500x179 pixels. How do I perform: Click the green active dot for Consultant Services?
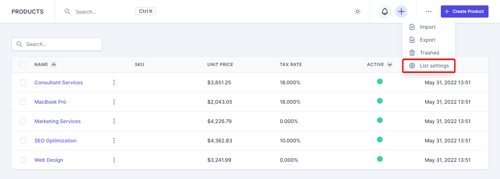380,81
